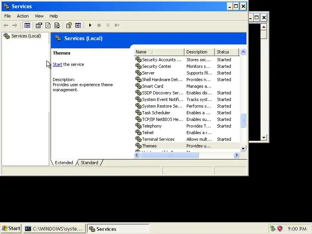Image resolution: width=312 pixels, height=234 pixels.
Task: Sort by the Name column header
Action: tap(159, 52)
